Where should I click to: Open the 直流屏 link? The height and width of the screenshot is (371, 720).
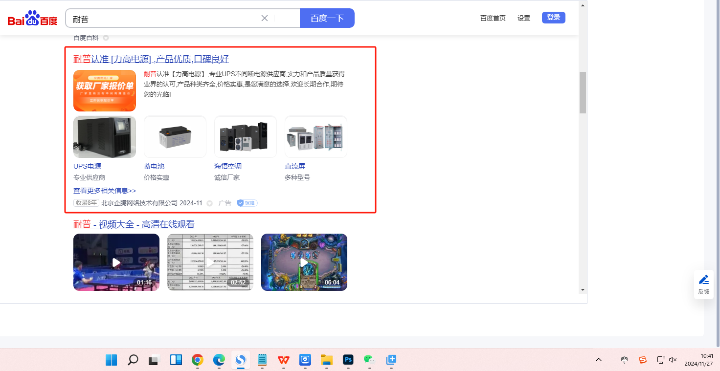(x=295, y=166)
